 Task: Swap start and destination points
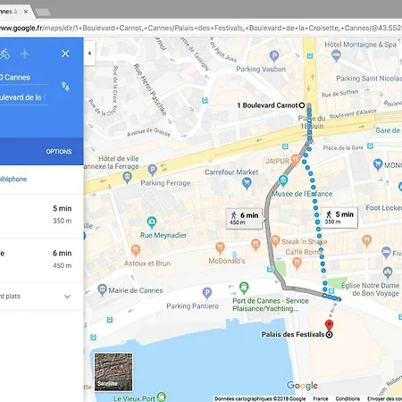click(65, 87)
